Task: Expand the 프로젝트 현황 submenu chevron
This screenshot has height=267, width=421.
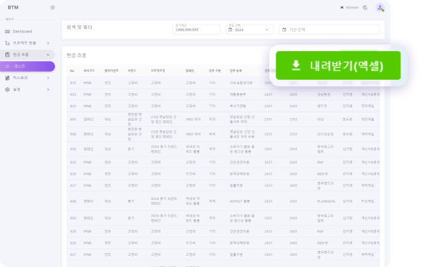Action: coord(48,43)
